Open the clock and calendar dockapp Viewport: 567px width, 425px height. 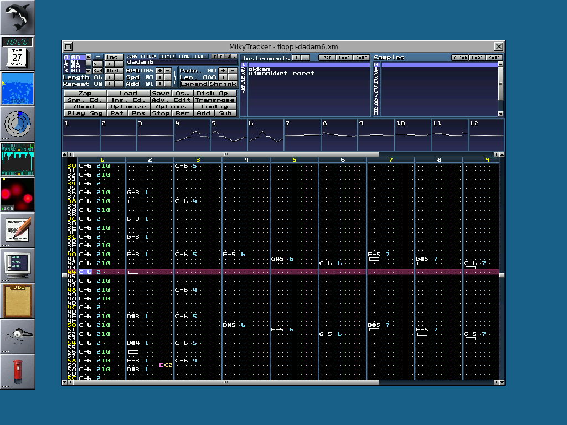[x=17, y=53]
